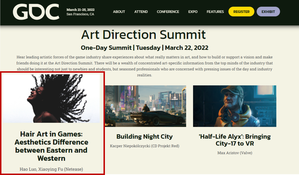Image resolution: width=299 pixels, height=175 pixels.
Task: Click speaker text 'Hao Luo, Xiaoying Fu (Netease)'
Action: coord(51,169)
